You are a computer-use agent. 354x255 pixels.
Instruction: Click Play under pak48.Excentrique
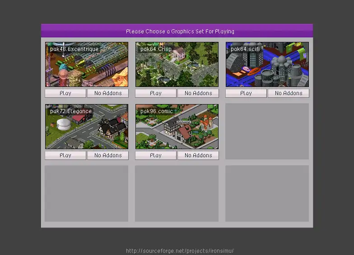click(65, 93)
